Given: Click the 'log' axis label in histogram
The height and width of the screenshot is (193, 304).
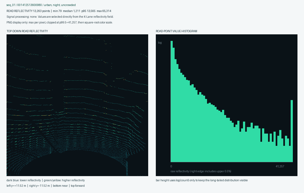Looking at the screenshot, I should click(160, 43).
